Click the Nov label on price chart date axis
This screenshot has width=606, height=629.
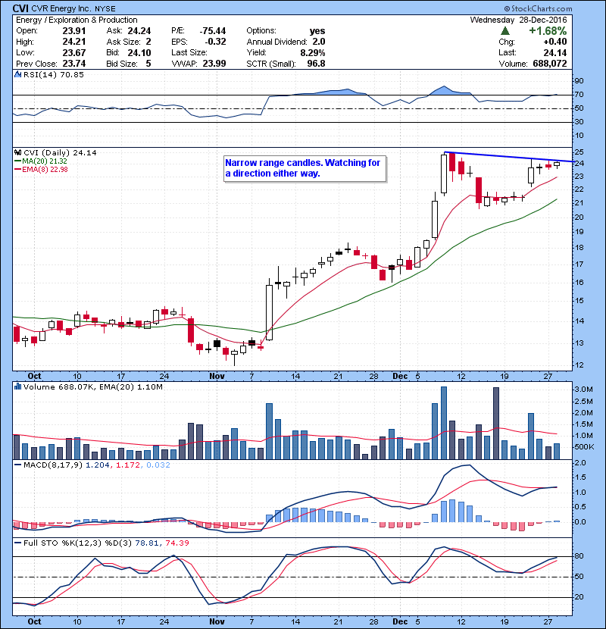click(x=217, y=376)
